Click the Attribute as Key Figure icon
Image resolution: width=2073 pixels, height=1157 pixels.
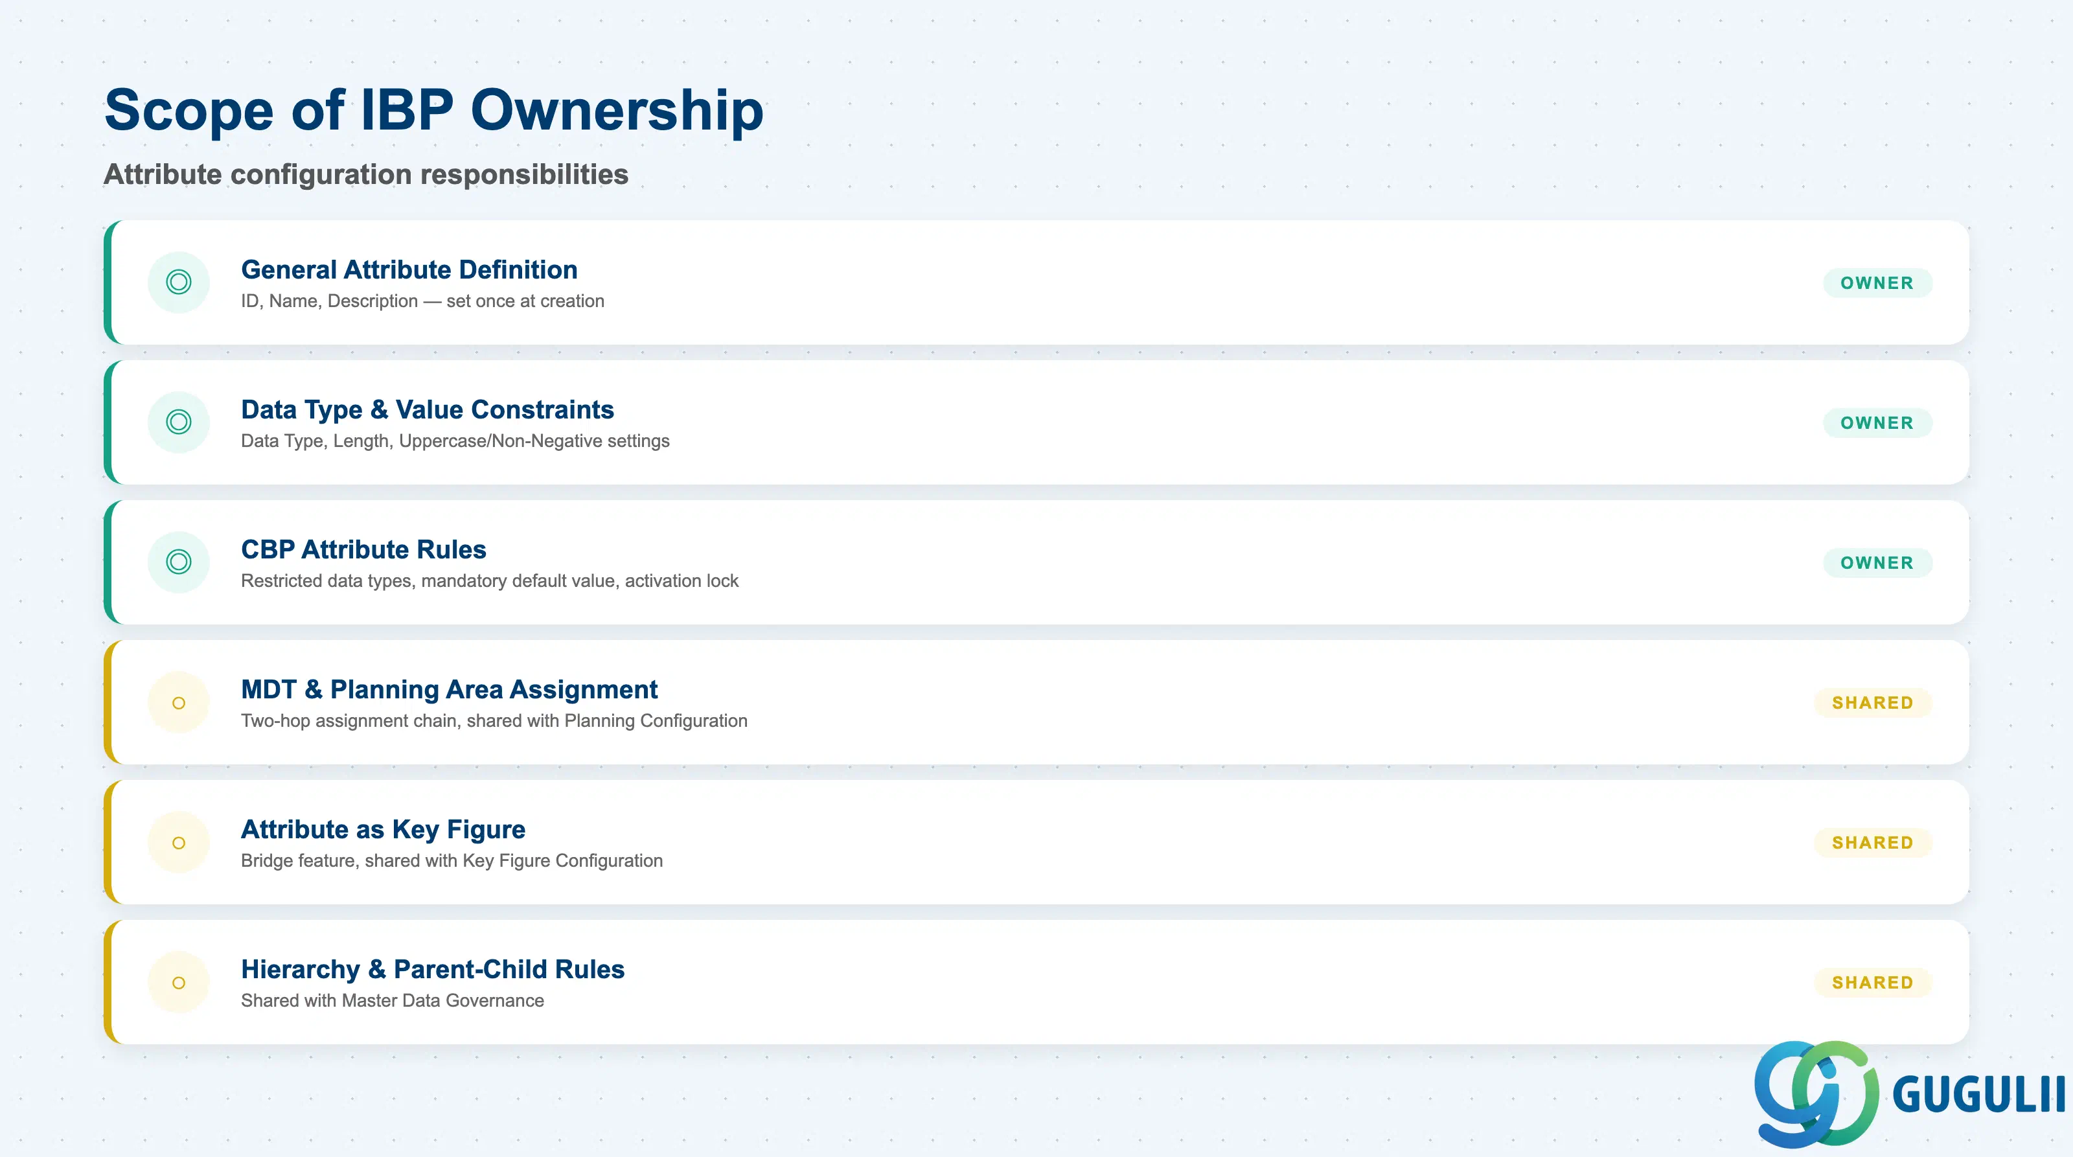click(179, 842)
